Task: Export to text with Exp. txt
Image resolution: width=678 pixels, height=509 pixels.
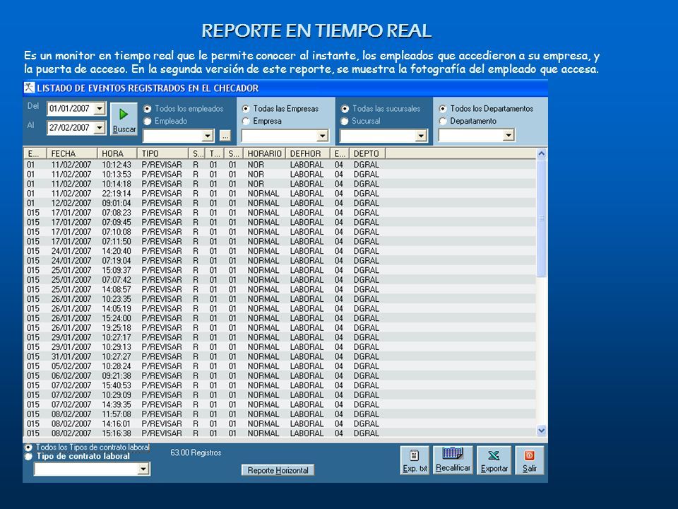Action: [x=415, y=460]
